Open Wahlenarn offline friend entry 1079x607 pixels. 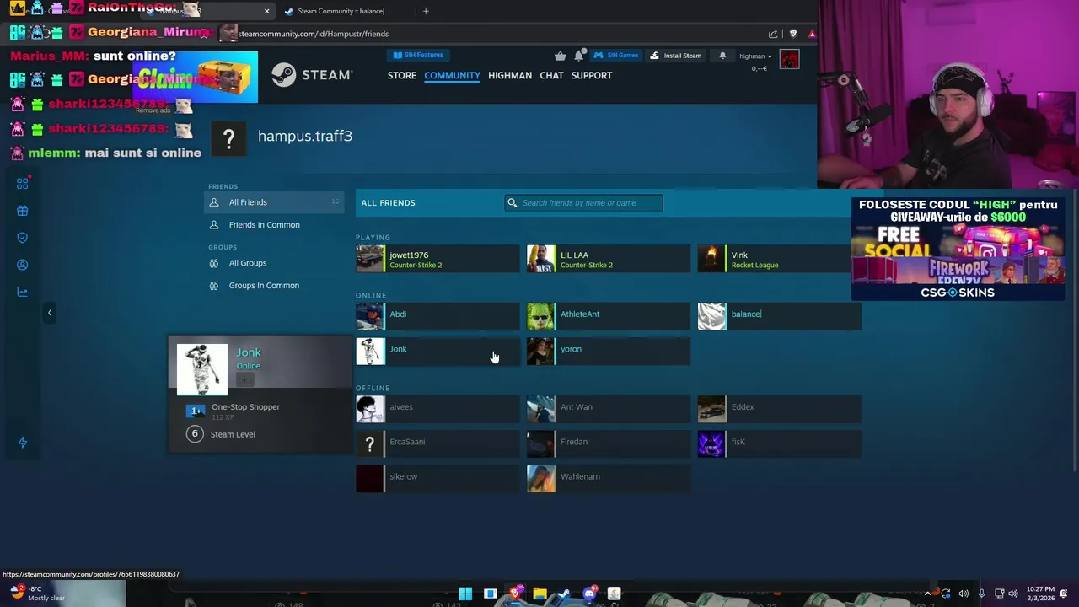coord(609,478)
